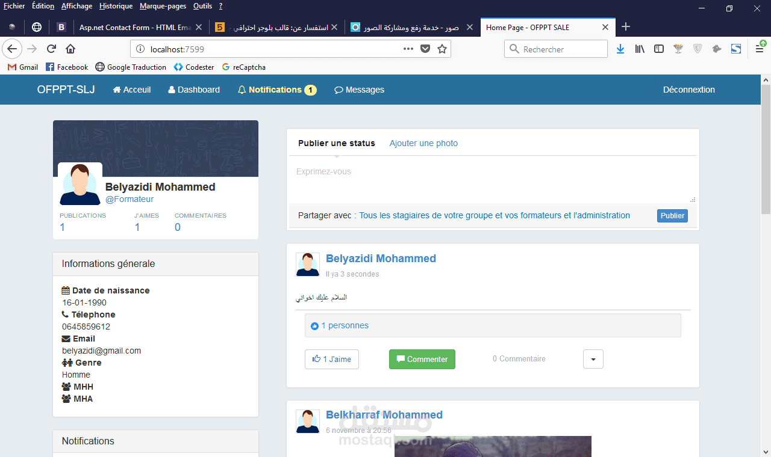The image size is (771, 457).
Task: Open the reCaptcha bookmark
Action: 244,67
